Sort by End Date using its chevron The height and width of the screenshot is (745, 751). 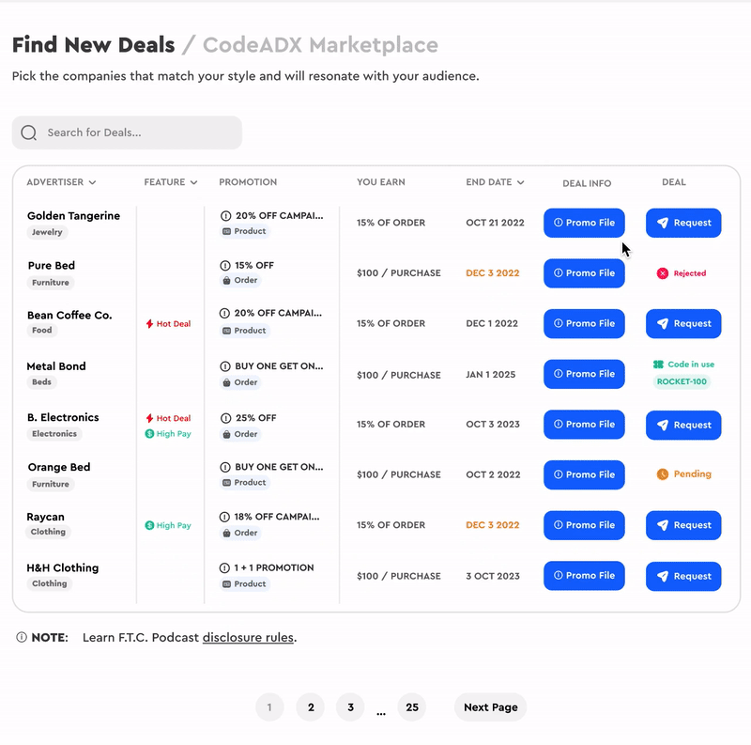(x=521, y=182)
